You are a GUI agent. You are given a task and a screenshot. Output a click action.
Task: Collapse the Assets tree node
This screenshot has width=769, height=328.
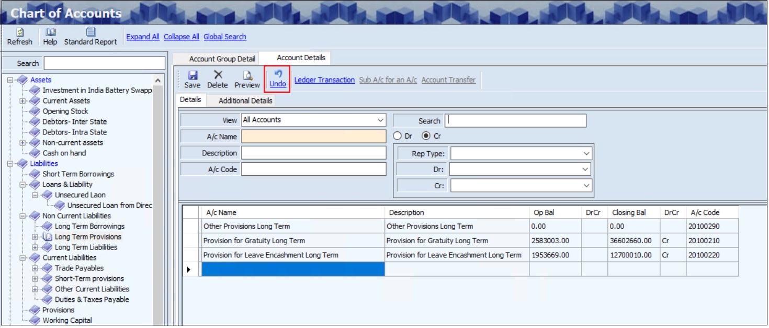coord(10,80)
